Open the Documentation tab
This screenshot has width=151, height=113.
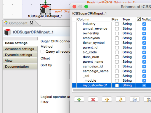click(x=20, y=67)
